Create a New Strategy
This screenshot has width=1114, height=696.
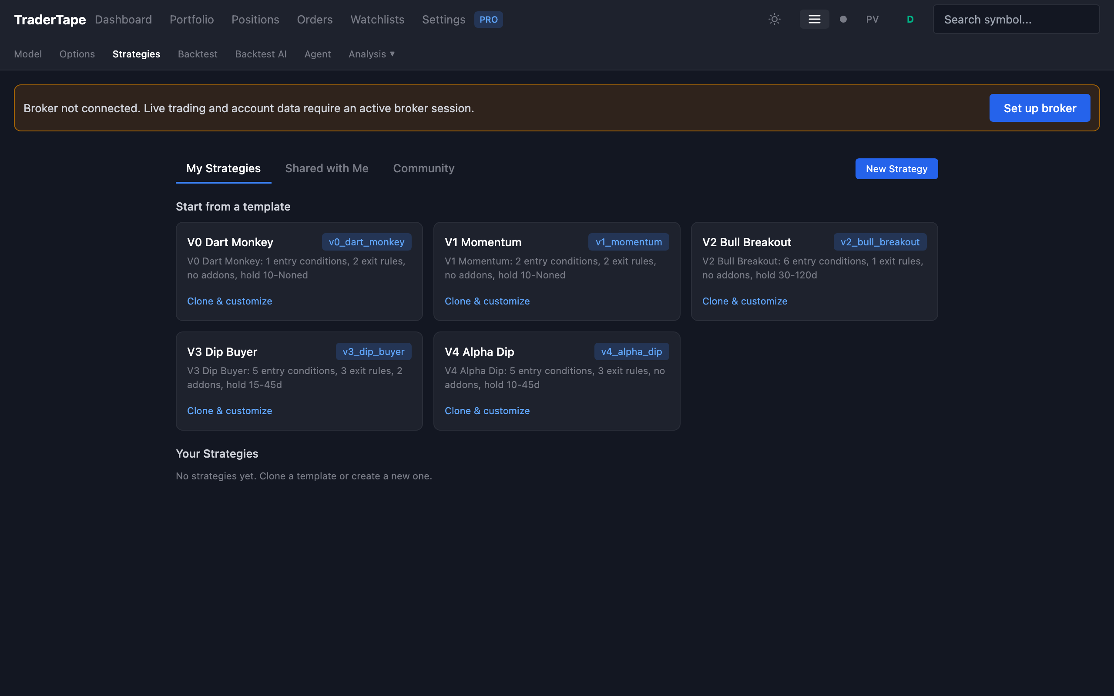pyautogui.click(x=896, y=169)
